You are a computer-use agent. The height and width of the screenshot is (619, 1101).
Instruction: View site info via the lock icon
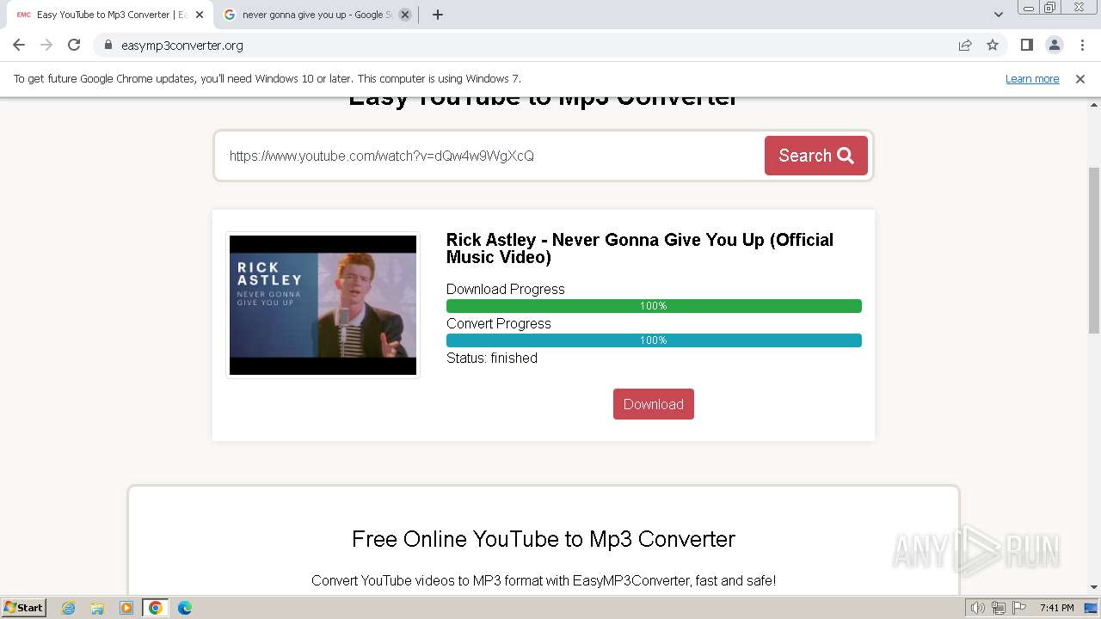pyautogui.click(x=108, y=46)
